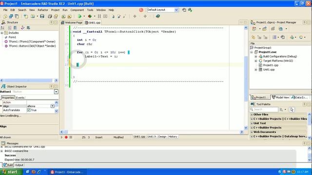Click the Sync icon in Project Manager
This screenshot has height=175, width=312.
click(x=283, y=37)
